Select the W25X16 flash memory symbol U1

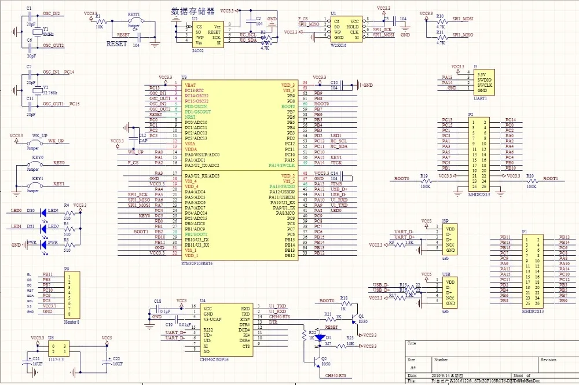[347, 29]
